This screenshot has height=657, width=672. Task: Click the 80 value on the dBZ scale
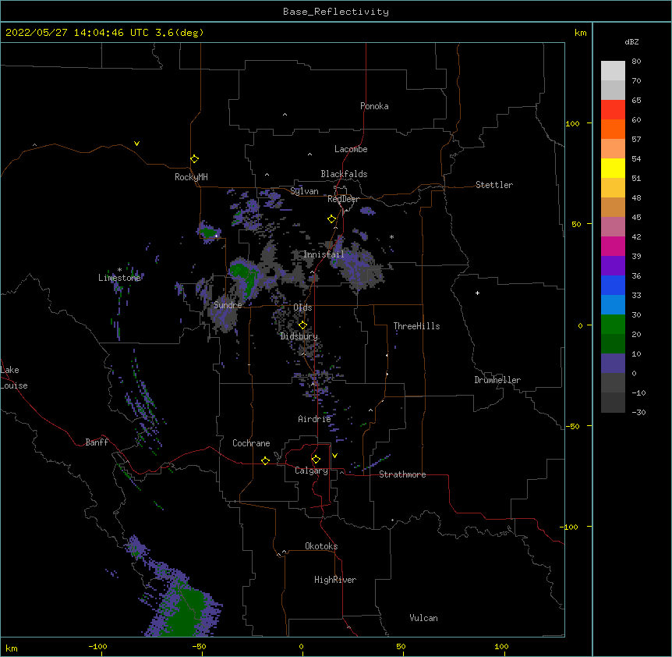point(636,62)
